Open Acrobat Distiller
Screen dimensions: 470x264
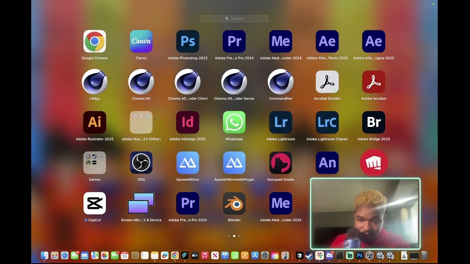pyautogui.click(x=327, y=82)
